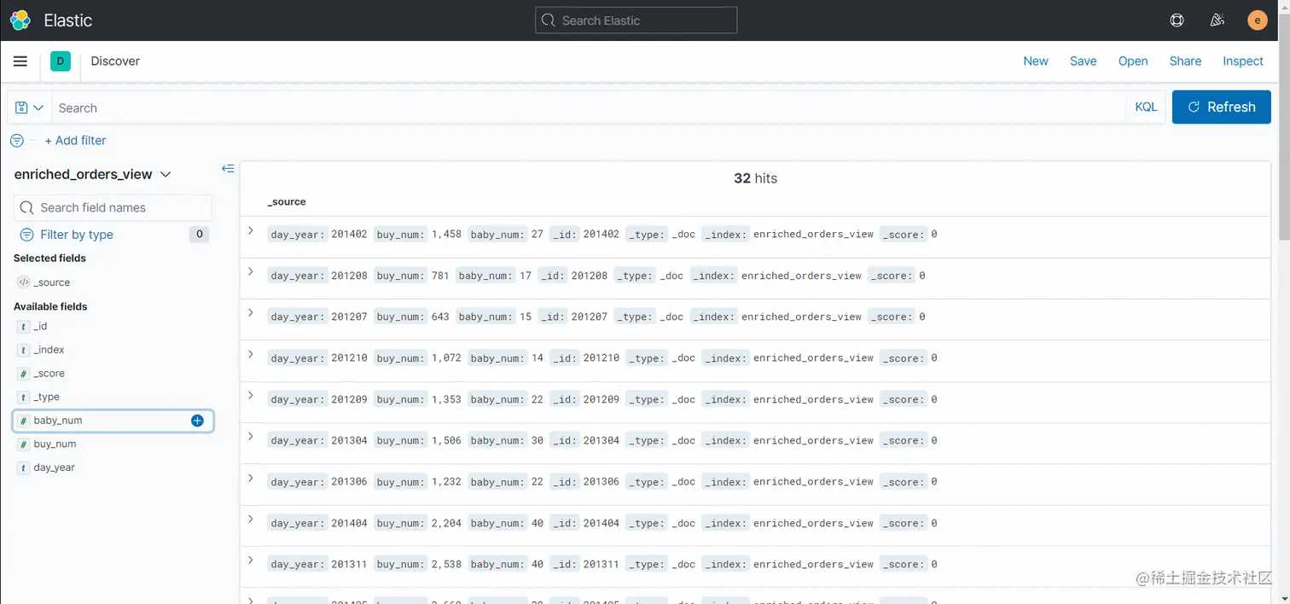The height and width of the screenshot is (604, 1290).
Task: Expand the row for day_year 201306
Action: click(x=251, y=478)
